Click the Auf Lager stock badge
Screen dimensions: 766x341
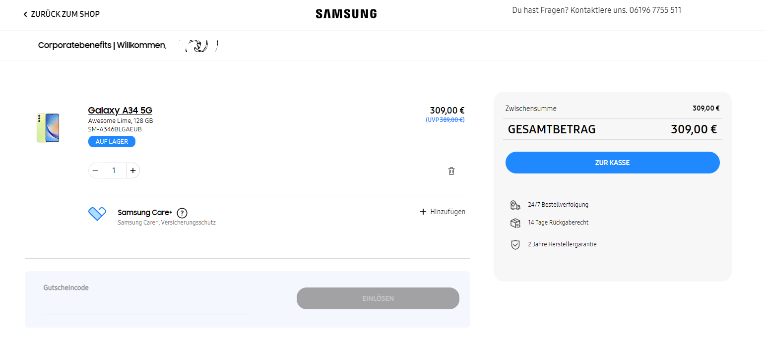click(x=112, y=142)
